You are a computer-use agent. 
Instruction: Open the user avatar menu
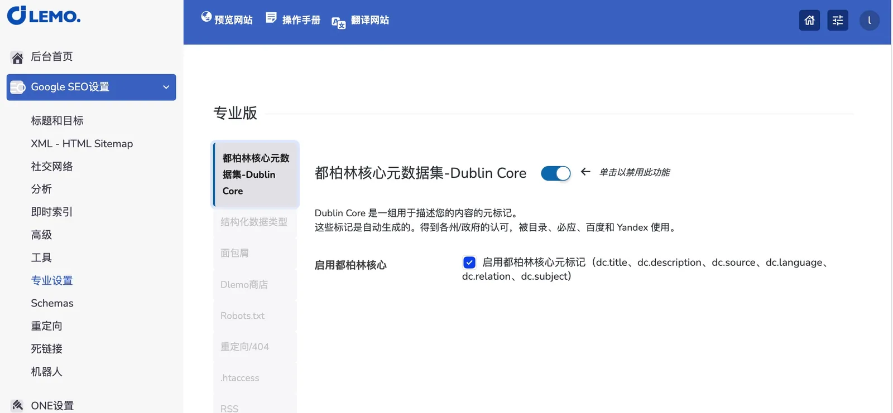[x=869, y=21]
